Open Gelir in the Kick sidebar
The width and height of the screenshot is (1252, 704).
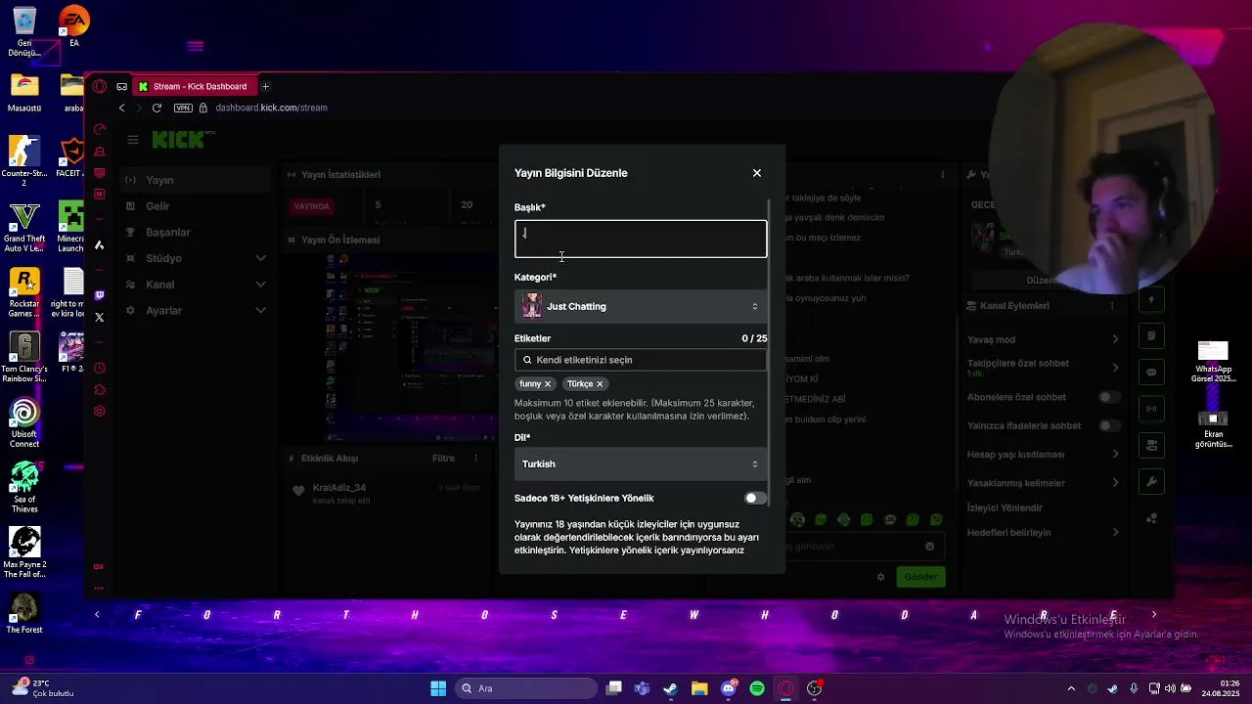pyautogui.click(x=196, y=206)
